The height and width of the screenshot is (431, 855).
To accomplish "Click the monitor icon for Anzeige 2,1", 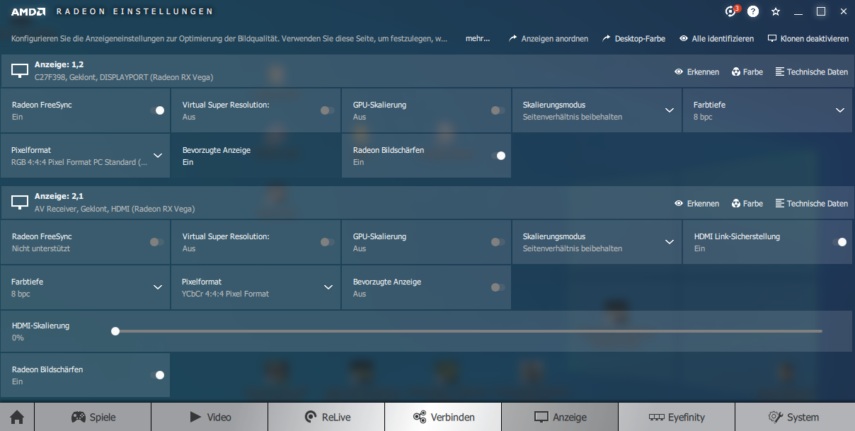I will [20, 202].
